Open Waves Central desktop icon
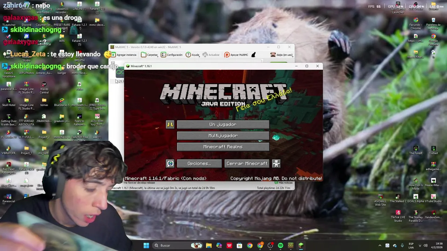 pyautogui.click(x=44, y=88)
